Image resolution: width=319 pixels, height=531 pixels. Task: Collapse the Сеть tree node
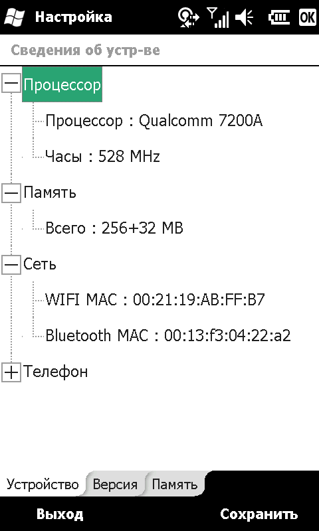(11, 265)
